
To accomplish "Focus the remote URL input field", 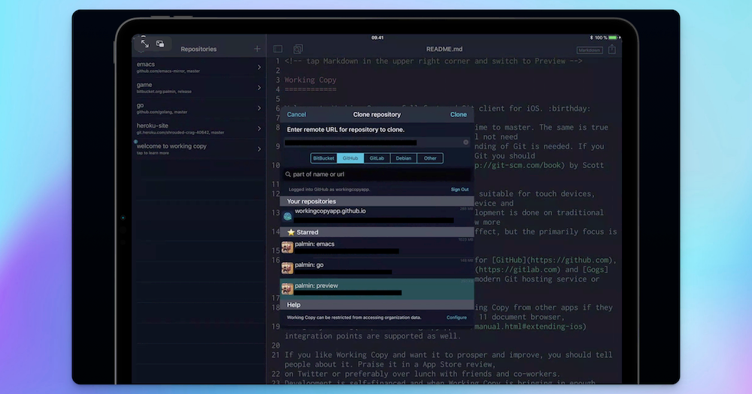I will pyautogui.click(x=377, y=142).
